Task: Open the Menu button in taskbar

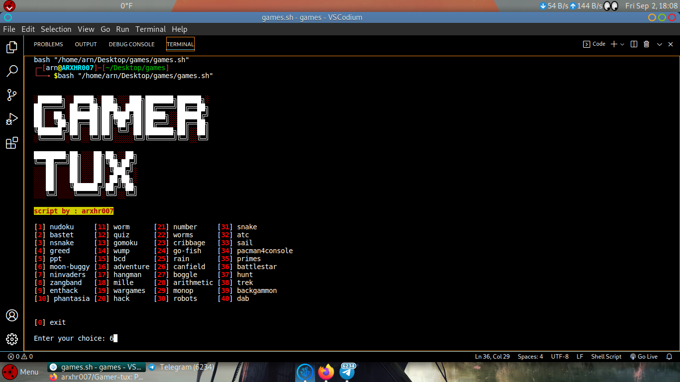Action: pyautogui.click(x=19, y=372)
